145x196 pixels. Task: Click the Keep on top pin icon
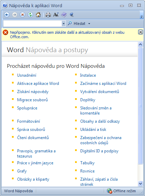point(72,15)
